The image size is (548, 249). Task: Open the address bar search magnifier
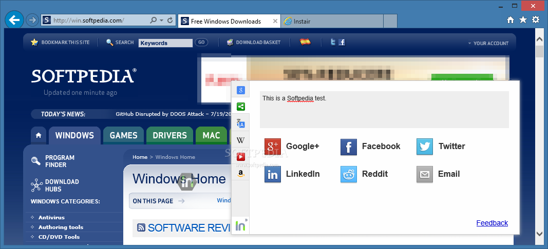[x=154, y=20]
